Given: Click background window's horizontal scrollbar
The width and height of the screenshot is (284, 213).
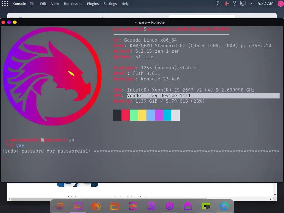Looking at the screenshot, I should pyautogui.click(x=109, y=199).
